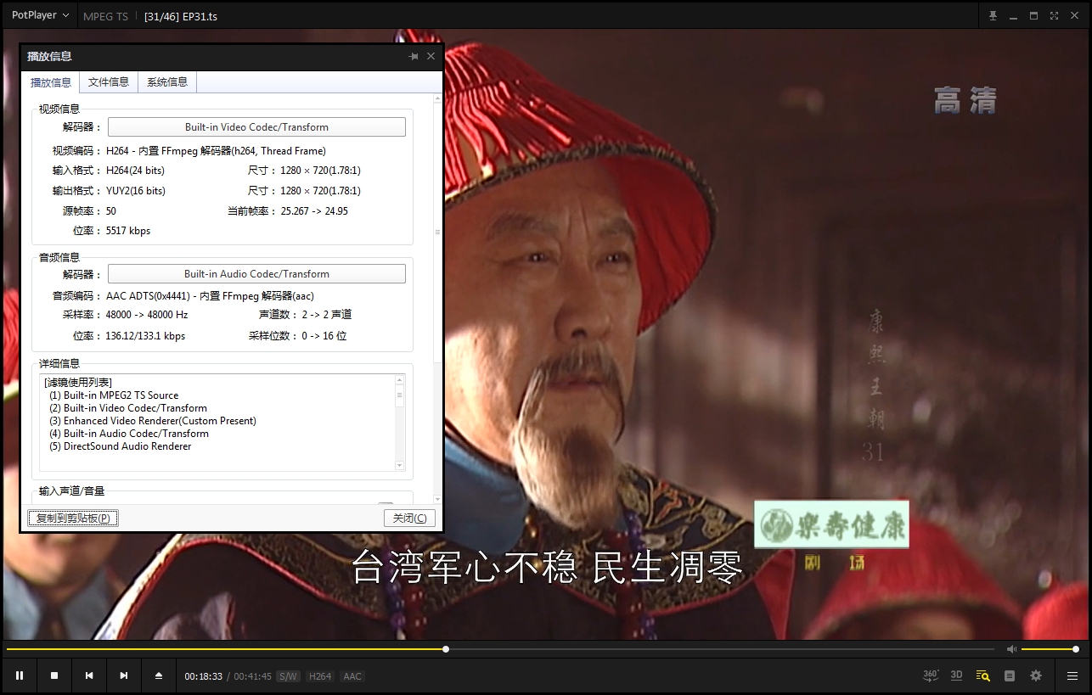Click the total duration 00:41:45
Viewport: 1092px width, 695px height.
pyautogui.click(x=253, y=676)
